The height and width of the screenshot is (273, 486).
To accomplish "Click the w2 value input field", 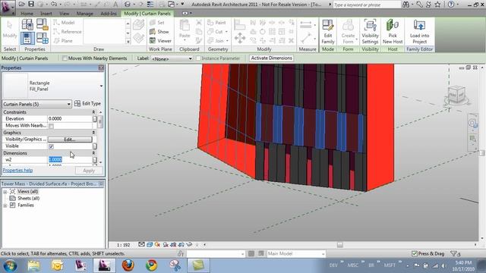I will click(70, 160).
